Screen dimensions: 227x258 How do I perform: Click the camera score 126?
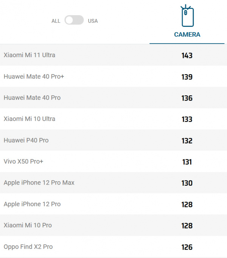(187, 247)
